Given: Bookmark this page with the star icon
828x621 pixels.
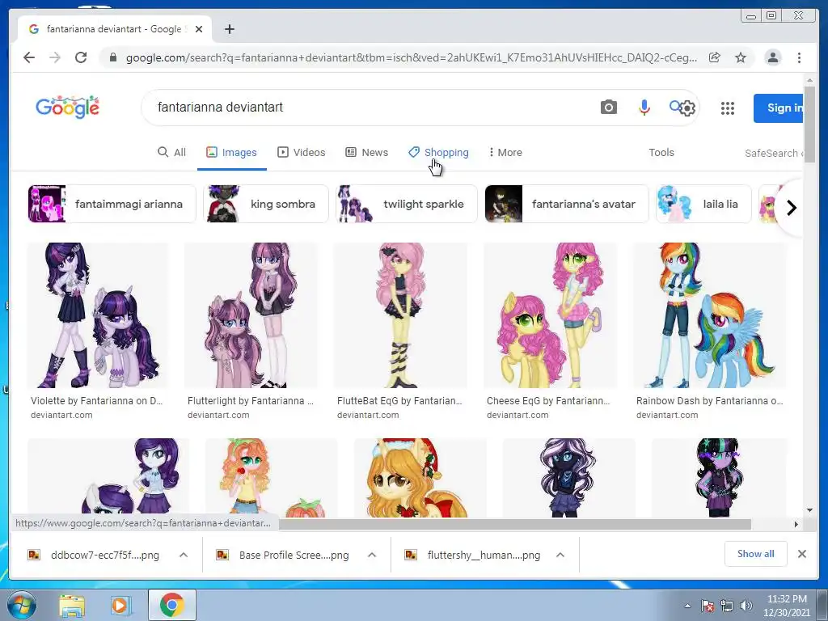Looking at the screenshot, I should pyautogui.click(x=741, y=57).
